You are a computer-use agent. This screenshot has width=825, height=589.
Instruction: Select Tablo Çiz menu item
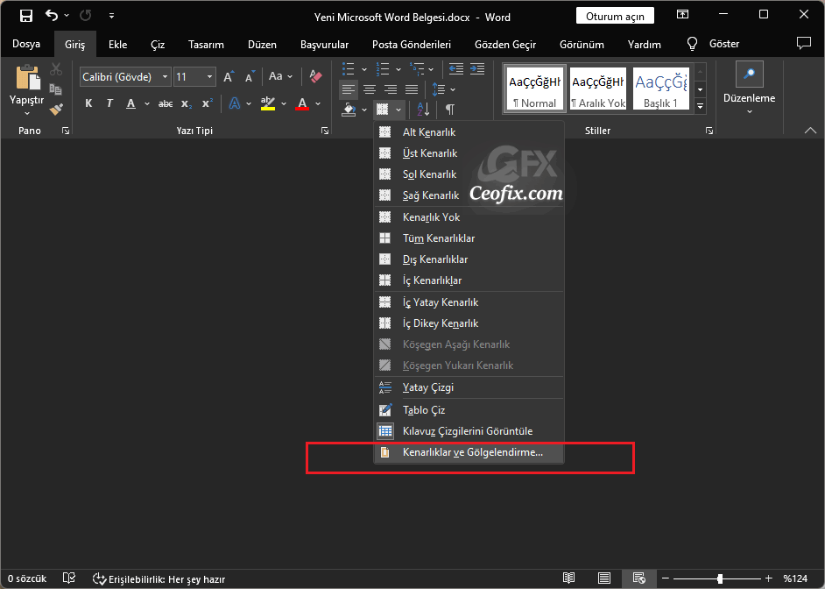point(469,410)
